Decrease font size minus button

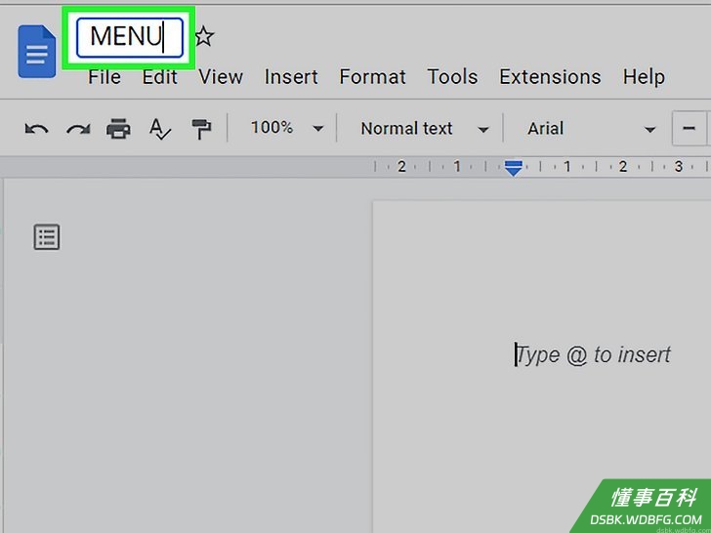click(689, 129)
